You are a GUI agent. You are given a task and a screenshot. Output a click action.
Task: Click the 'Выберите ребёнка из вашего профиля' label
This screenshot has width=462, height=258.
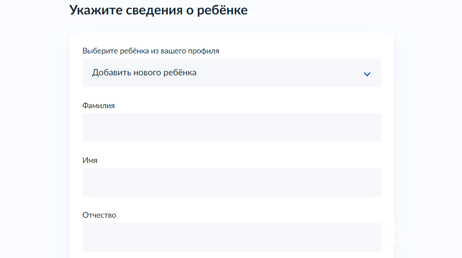point(150,51)
